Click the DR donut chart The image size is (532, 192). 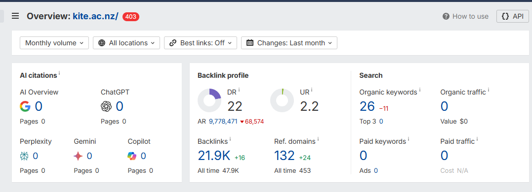[209, 100]
